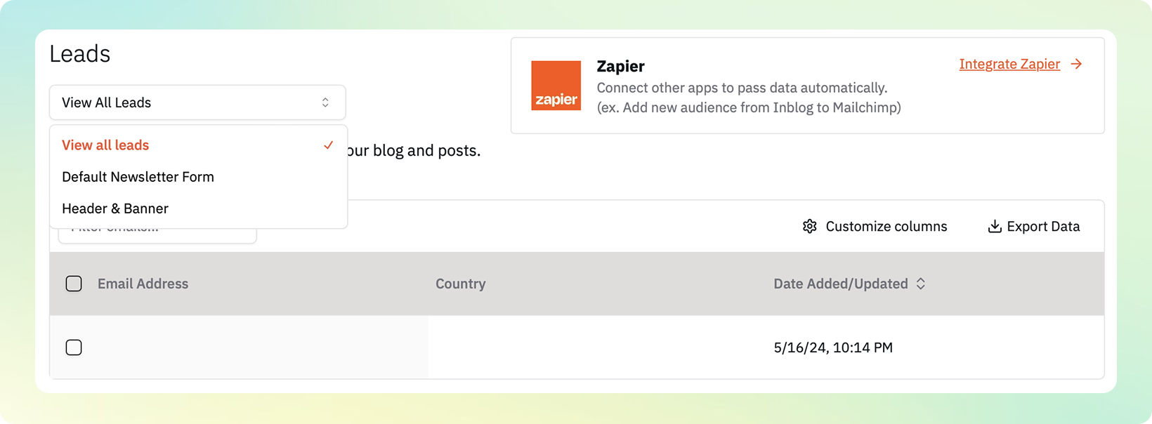Open the Integrate Zapier link

pos(1009,64)
